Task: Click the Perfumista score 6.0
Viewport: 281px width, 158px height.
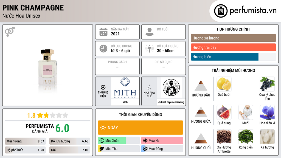Action: pyautogui.click(x=62, y=128)
